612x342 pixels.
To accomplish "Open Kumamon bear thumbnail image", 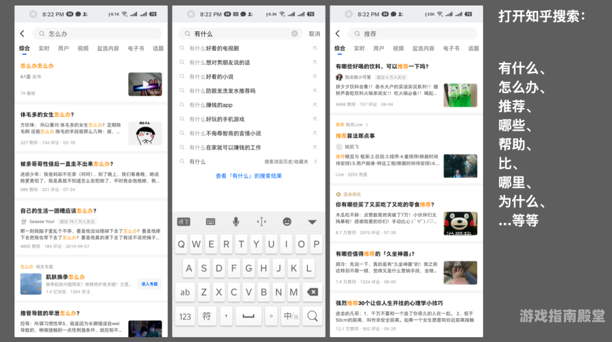I will tap(460, 223).
